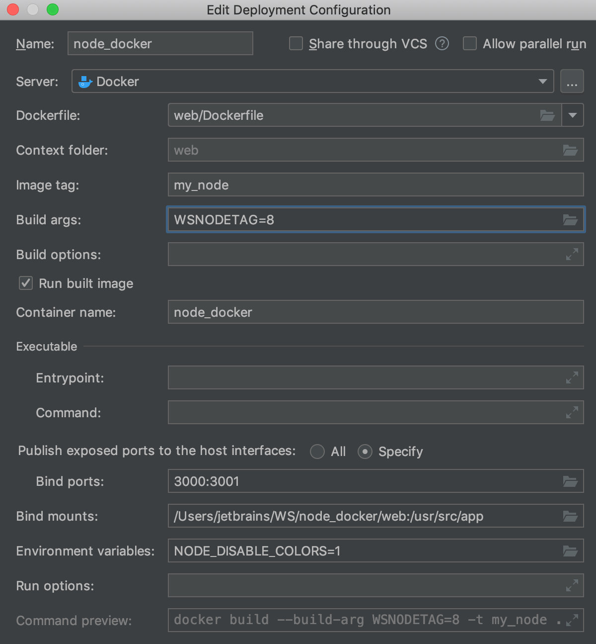Open Bind mounts editor icon

(570, 516)
